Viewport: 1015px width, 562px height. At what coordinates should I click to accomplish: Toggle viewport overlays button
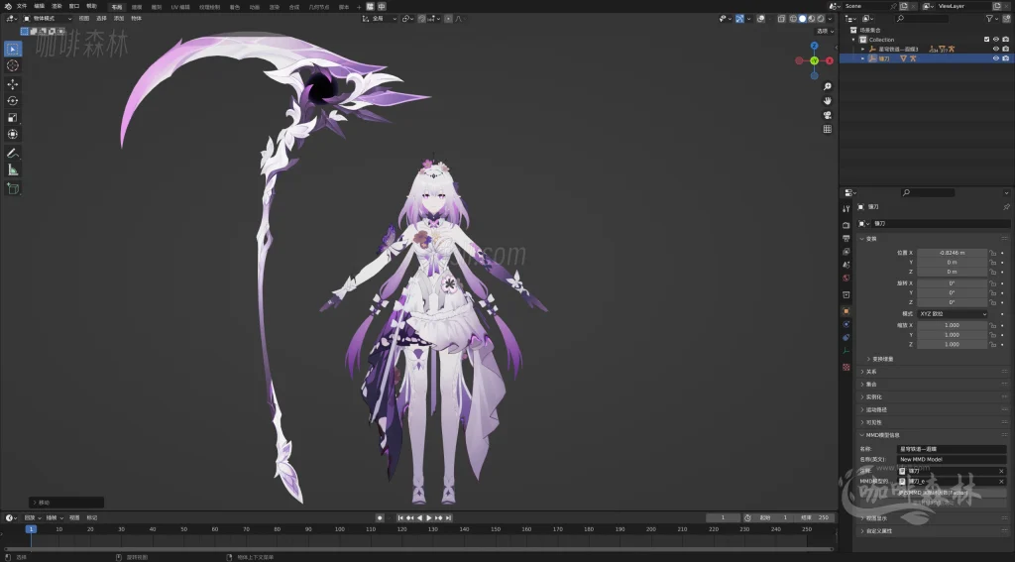point(760,19)
